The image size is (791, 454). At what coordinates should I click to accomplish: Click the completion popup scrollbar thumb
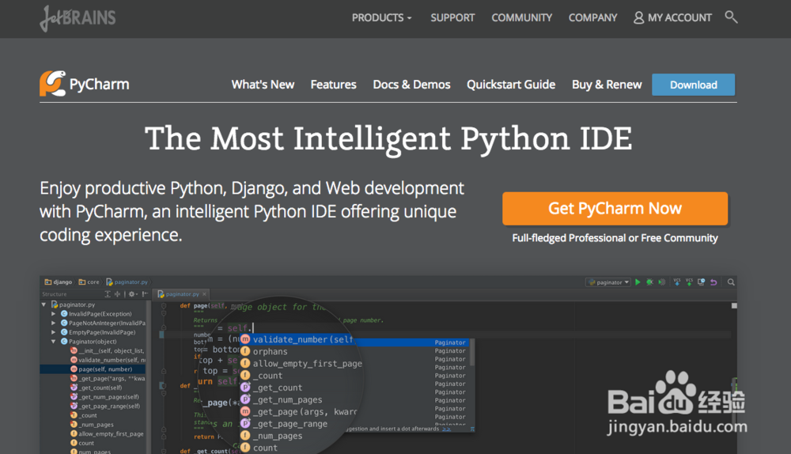(472, 352)
